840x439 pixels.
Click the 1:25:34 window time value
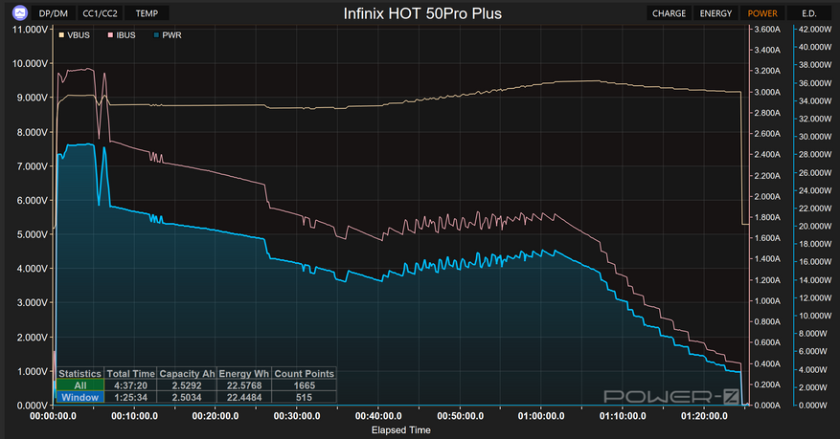(130, 397)
